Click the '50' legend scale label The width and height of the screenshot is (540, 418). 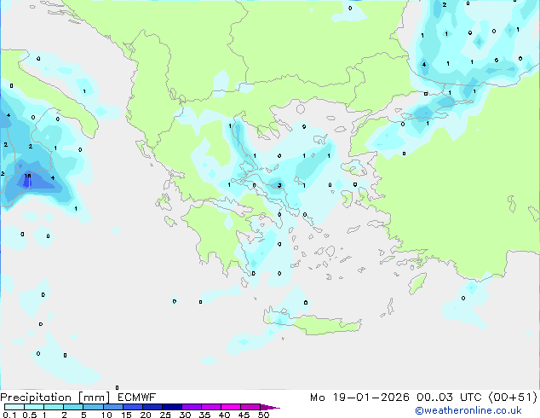tap(264, 415)
